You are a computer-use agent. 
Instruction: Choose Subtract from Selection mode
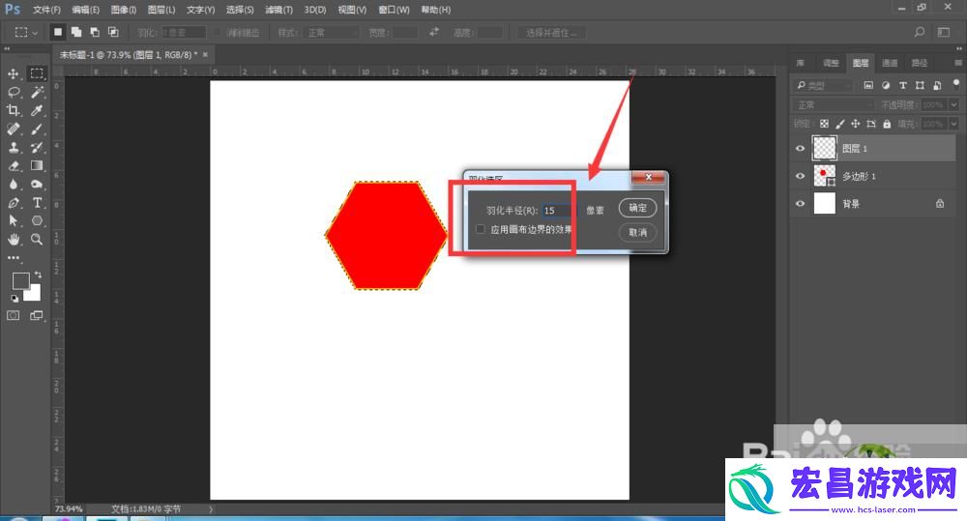pyautogui.click(x=95, y=32)
